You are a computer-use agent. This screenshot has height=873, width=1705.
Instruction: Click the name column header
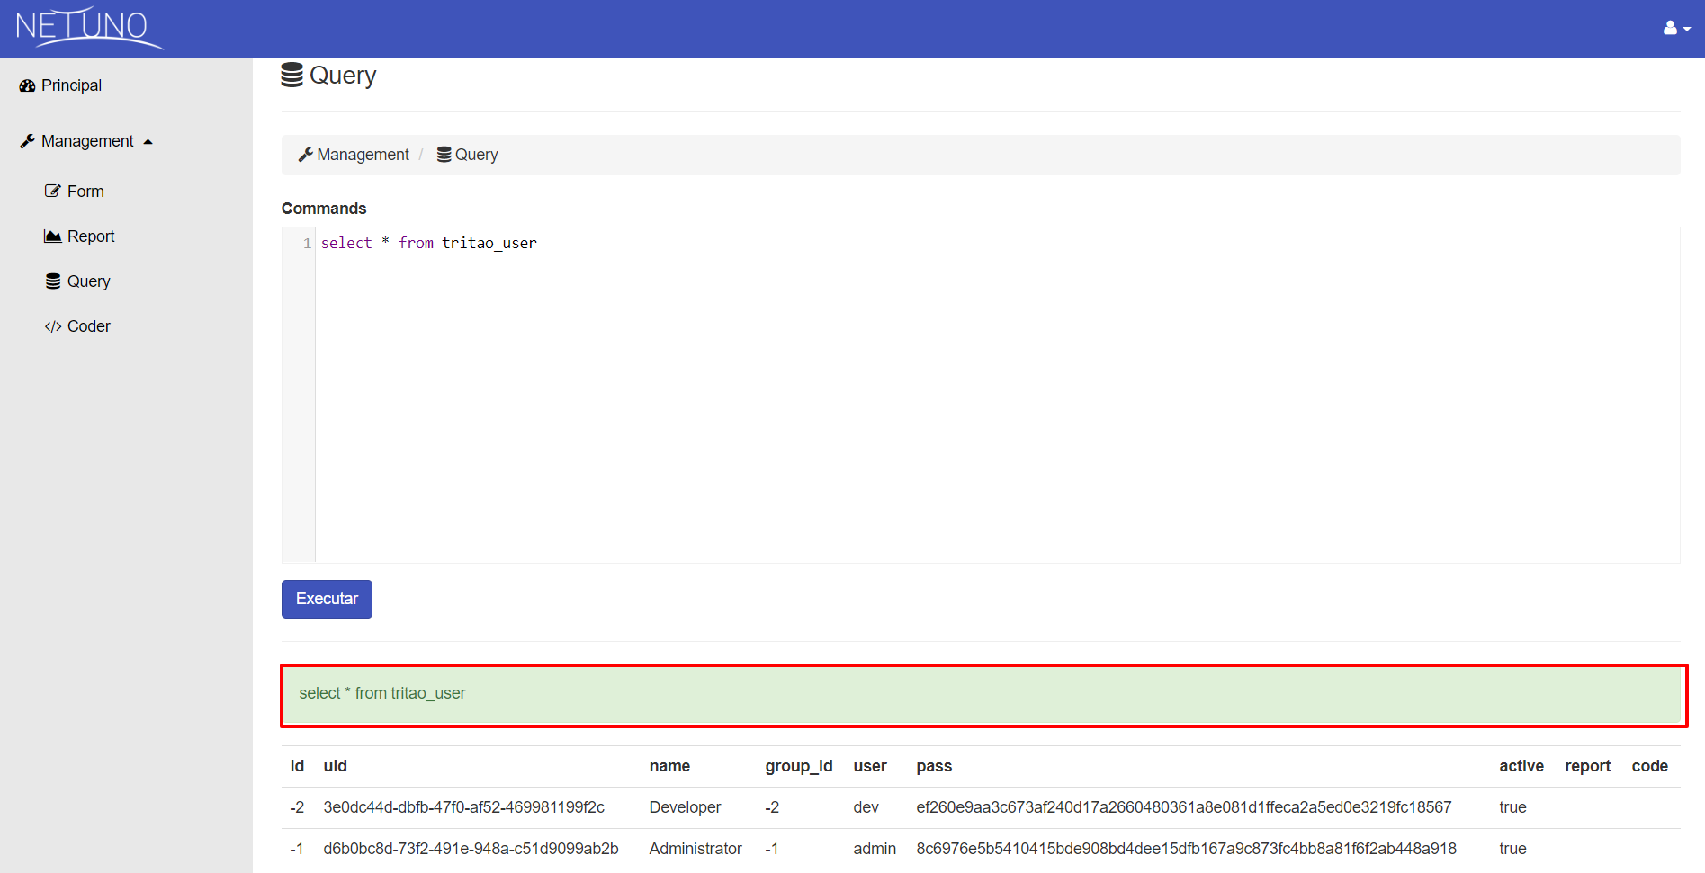click(669, 766)
